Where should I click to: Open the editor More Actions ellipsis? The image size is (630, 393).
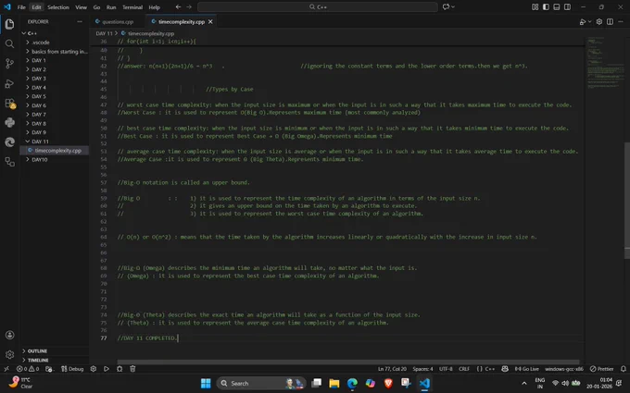click(622, 21)
